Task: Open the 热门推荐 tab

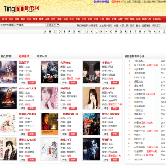Action: pos(6,56)
